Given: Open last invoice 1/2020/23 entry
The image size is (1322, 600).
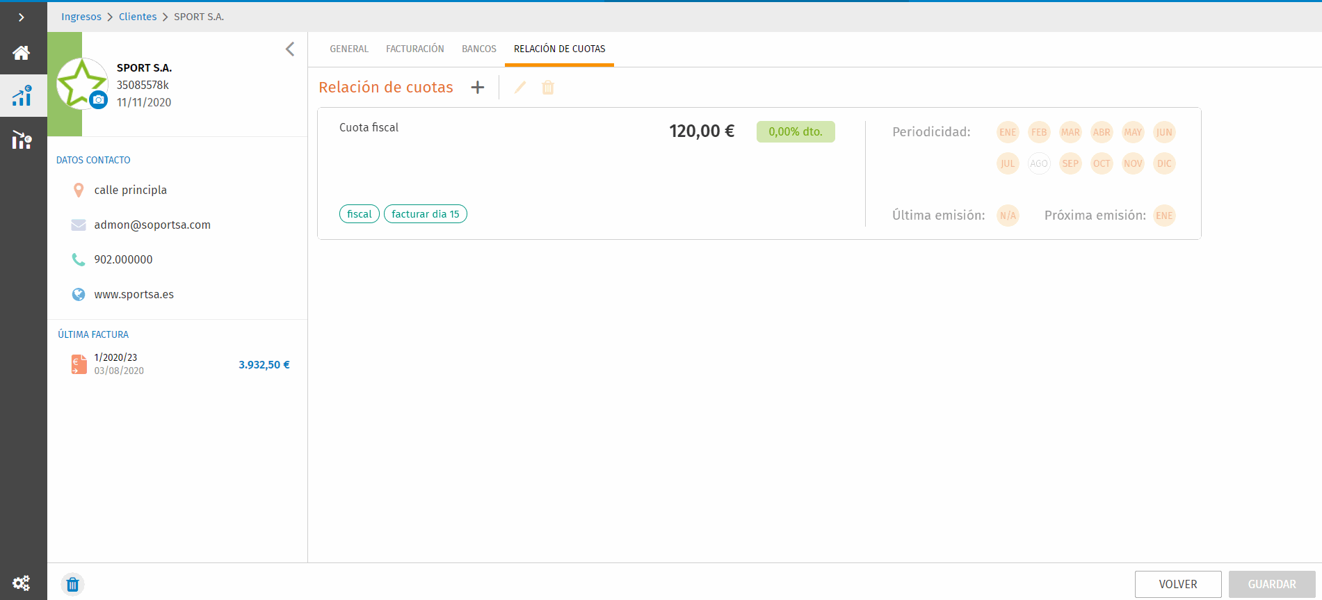Looking at the screenshot, I should tap(179, 364).
